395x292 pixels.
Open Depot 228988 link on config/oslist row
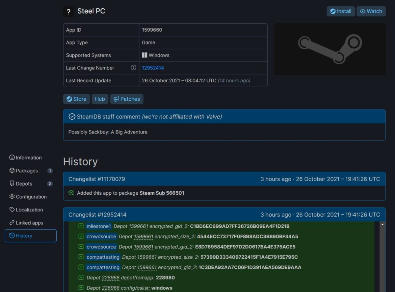click(111, 288)
